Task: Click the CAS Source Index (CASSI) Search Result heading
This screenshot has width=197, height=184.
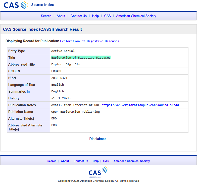Action: (x=42, y=30)
